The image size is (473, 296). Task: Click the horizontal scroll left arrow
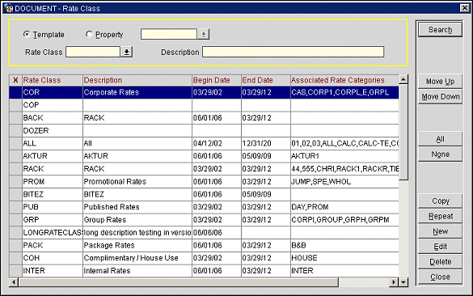pyautogui.click(x=14, y=282)
